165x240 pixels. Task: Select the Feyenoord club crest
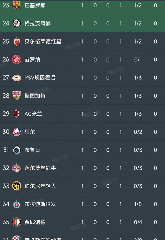17,222
